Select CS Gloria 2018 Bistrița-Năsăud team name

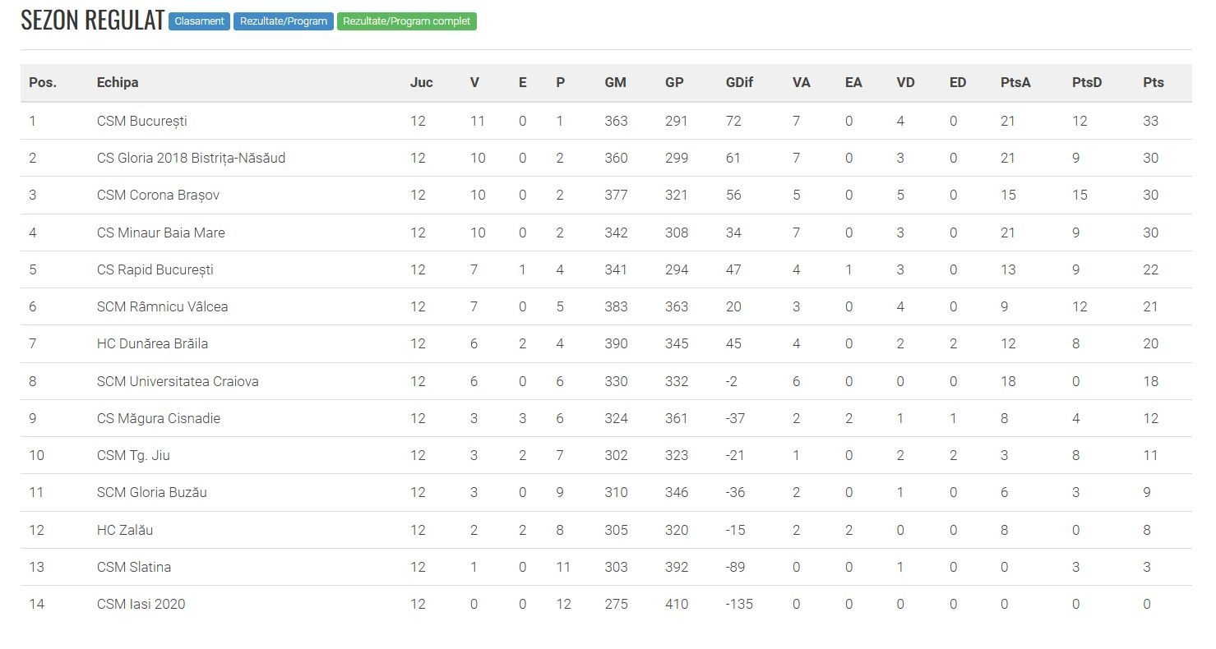(191, 158)
